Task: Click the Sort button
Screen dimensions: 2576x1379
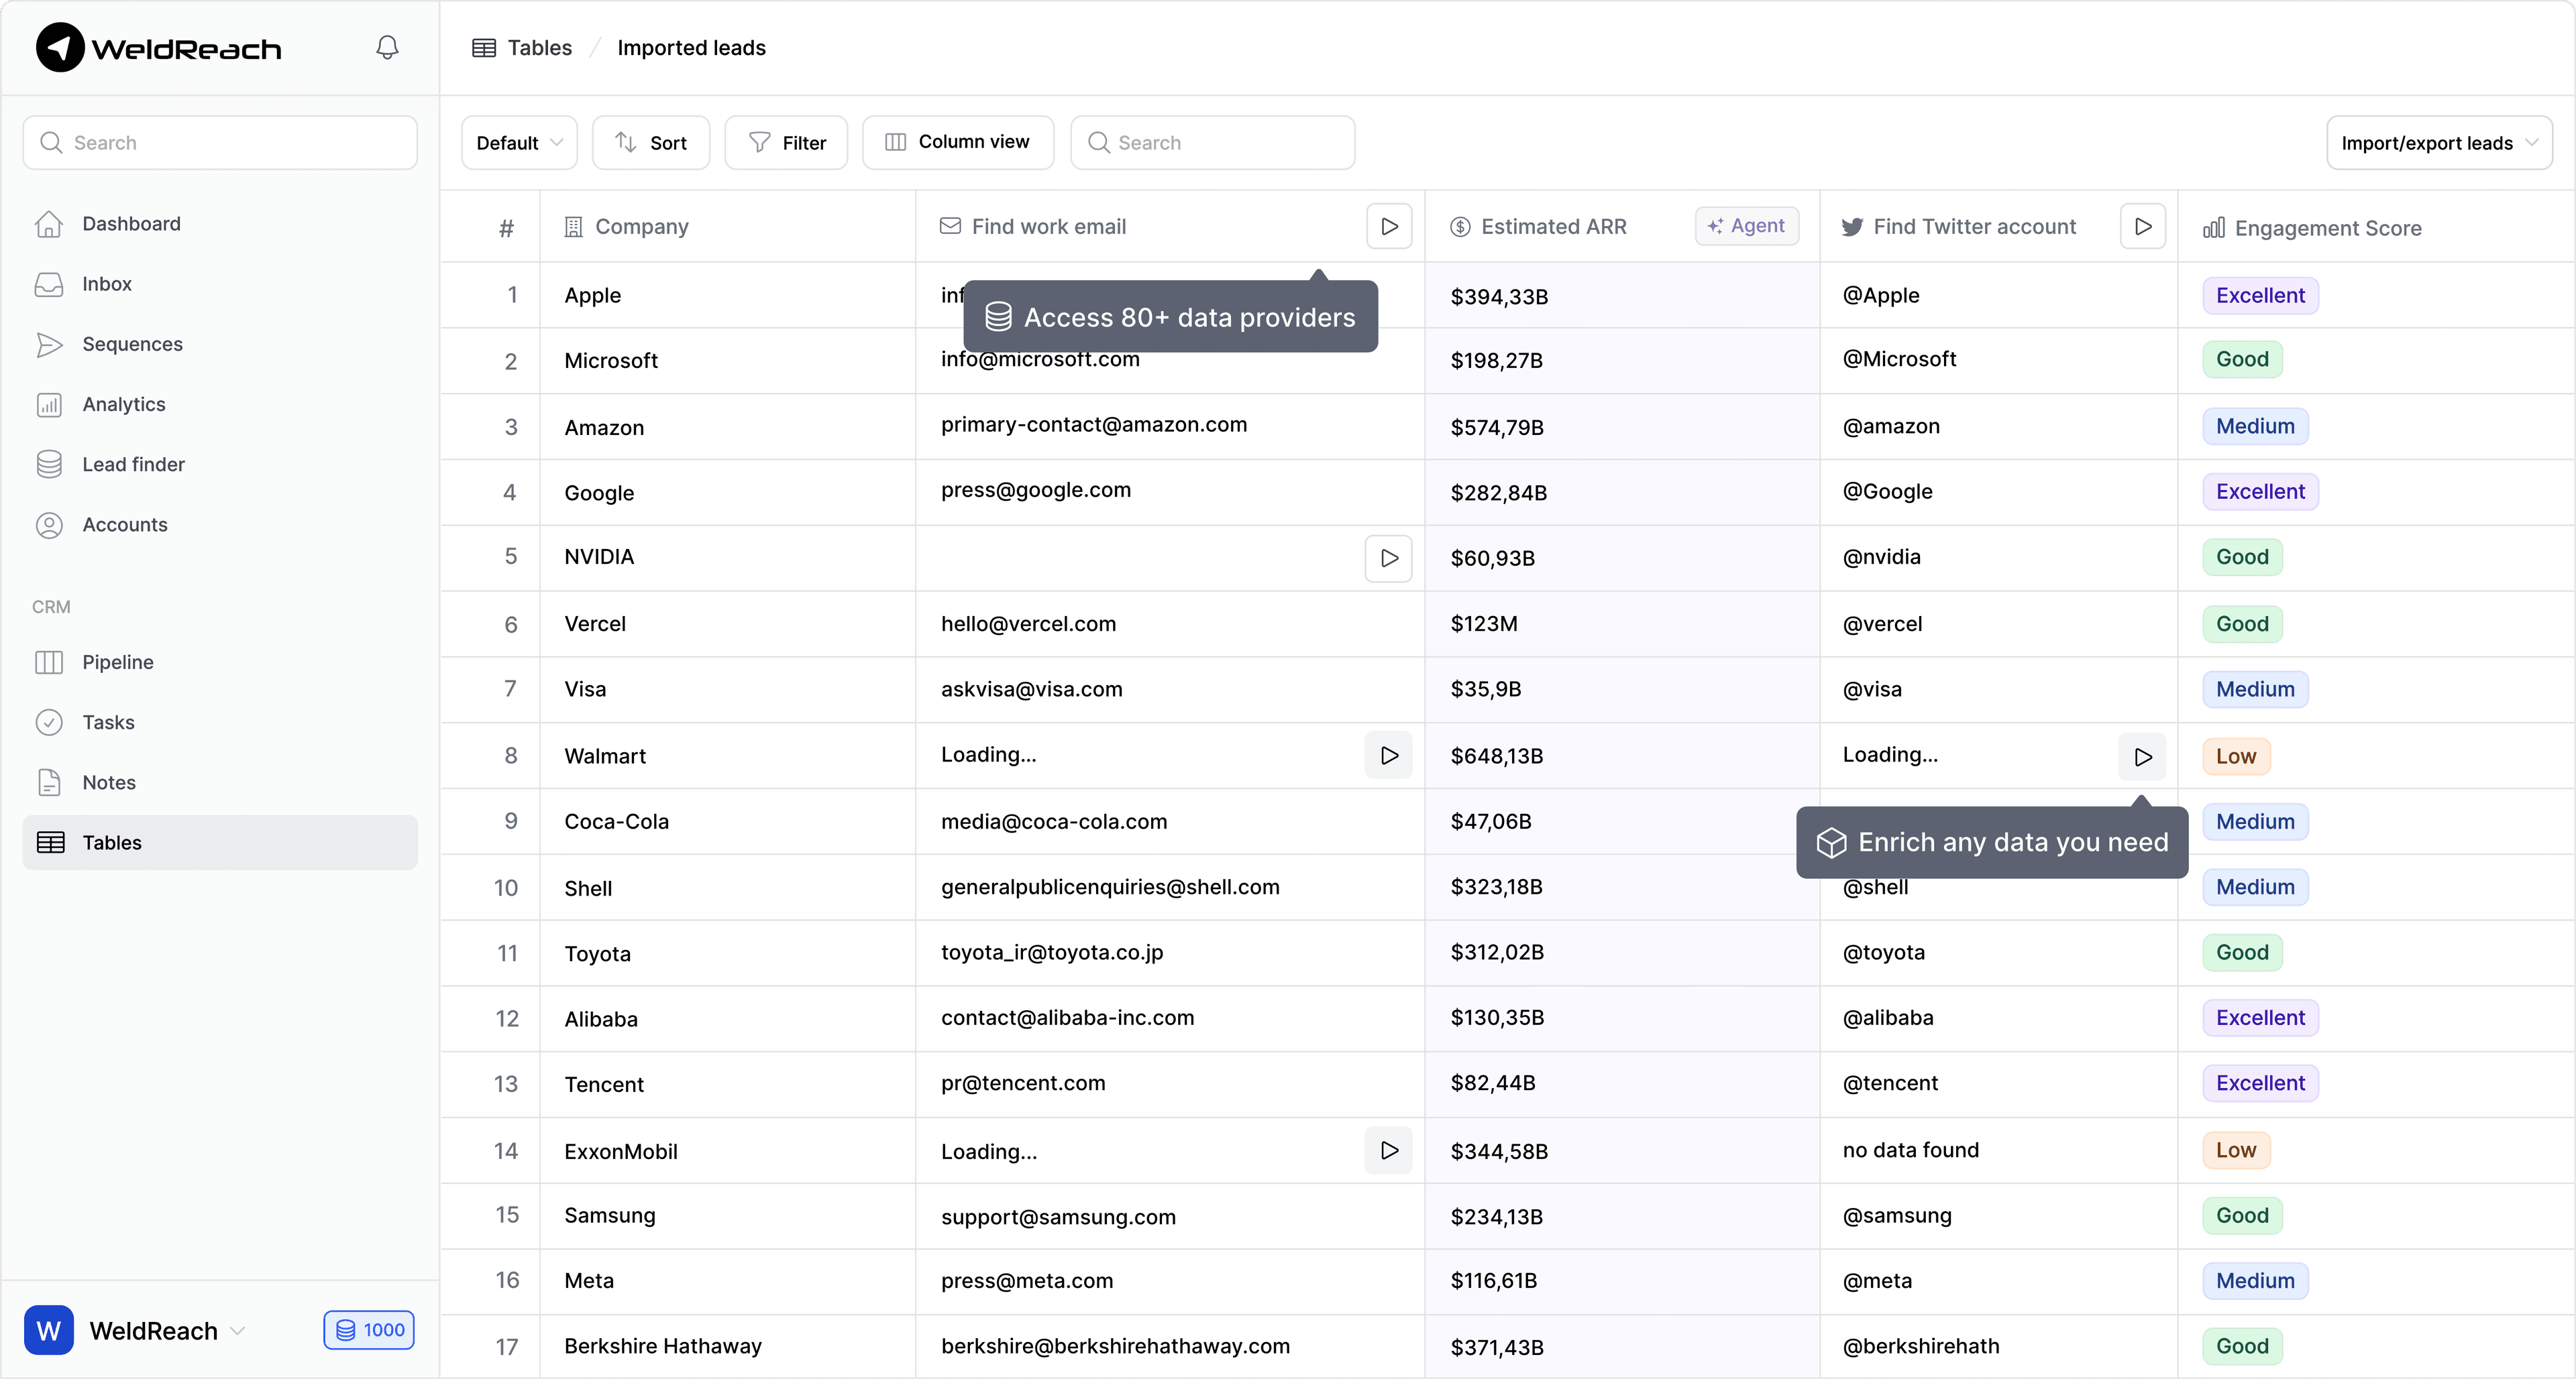Action: [x=651, y=143]
